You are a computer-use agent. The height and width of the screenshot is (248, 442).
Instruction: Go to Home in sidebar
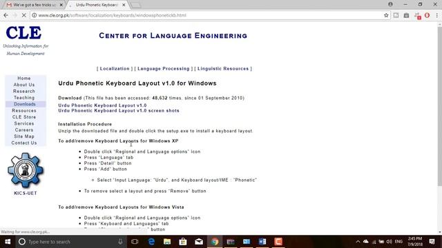click(x=24, y=78)
